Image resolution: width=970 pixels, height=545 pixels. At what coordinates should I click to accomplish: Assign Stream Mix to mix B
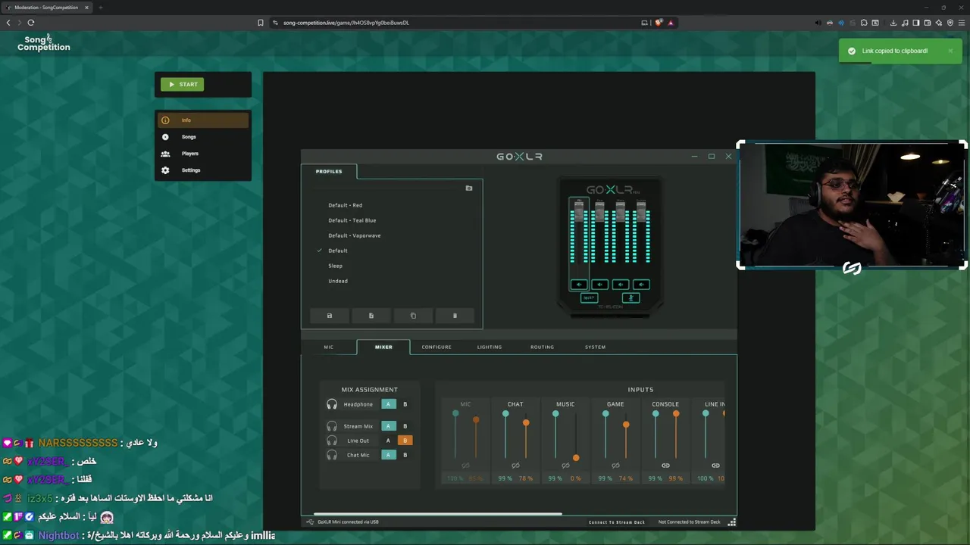click(x=405, y=426)
